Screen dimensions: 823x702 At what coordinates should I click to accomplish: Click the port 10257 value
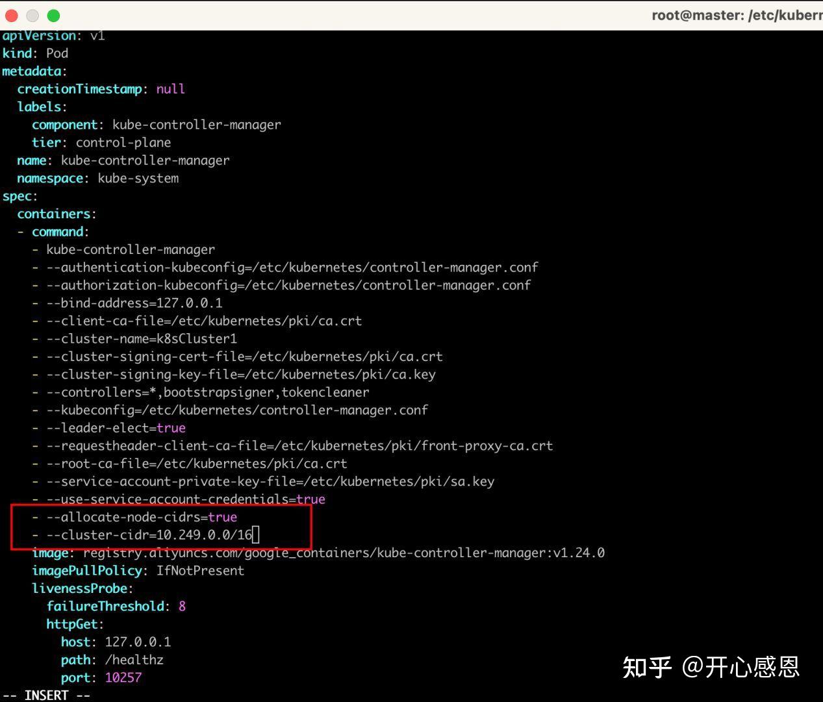coord(123,677)
